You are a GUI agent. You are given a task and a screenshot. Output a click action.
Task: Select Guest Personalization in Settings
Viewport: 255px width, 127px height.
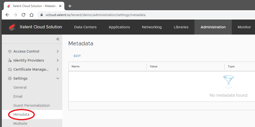[x=32, y=105]
